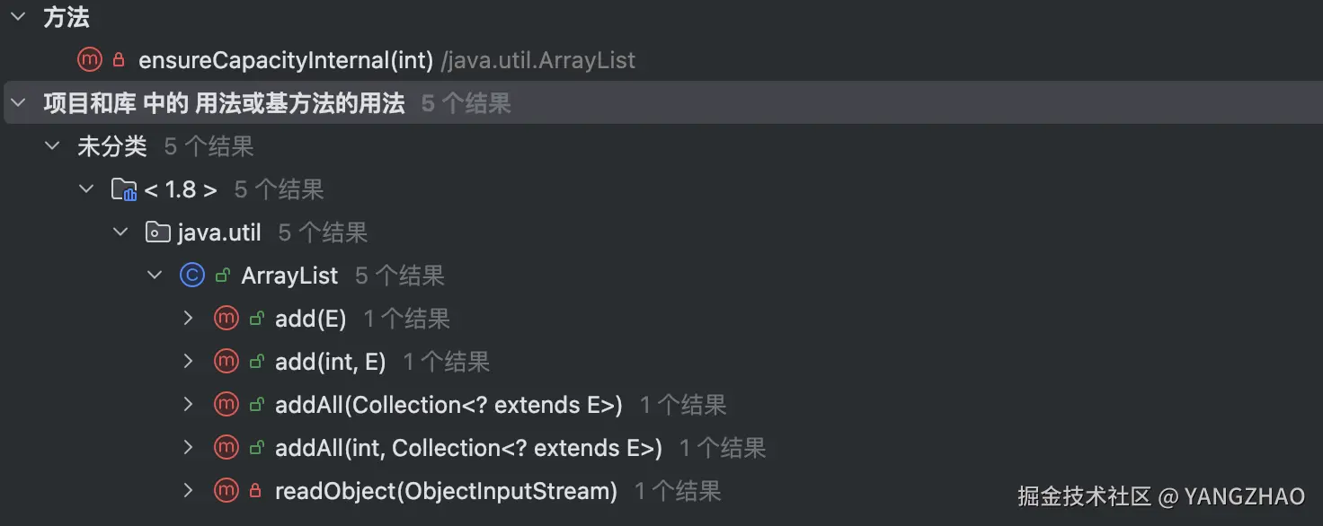Click the library folder icon for < 1.8 >

click(x=123, y=189)
